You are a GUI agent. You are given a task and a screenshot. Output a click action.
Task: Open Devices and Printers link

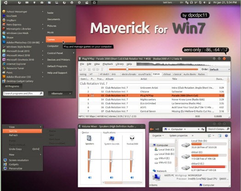coord(58,60)
